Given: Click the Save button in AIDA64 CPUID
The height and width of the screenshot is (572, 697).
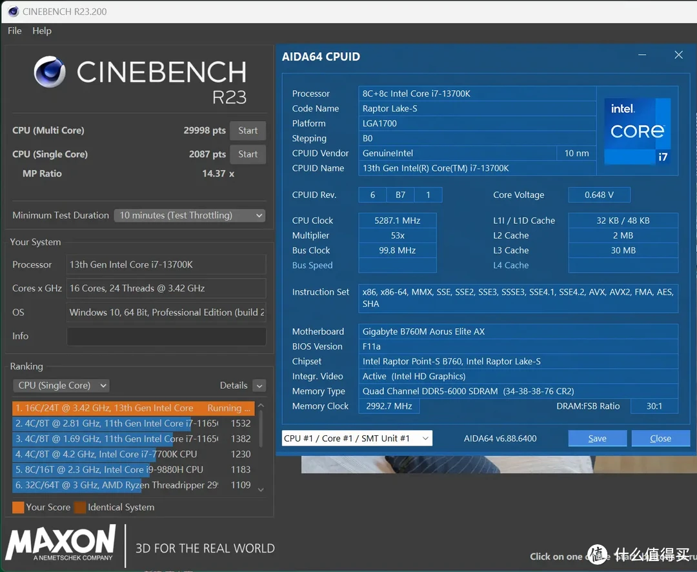Looking at the screenshot, I should coord(598,439).
